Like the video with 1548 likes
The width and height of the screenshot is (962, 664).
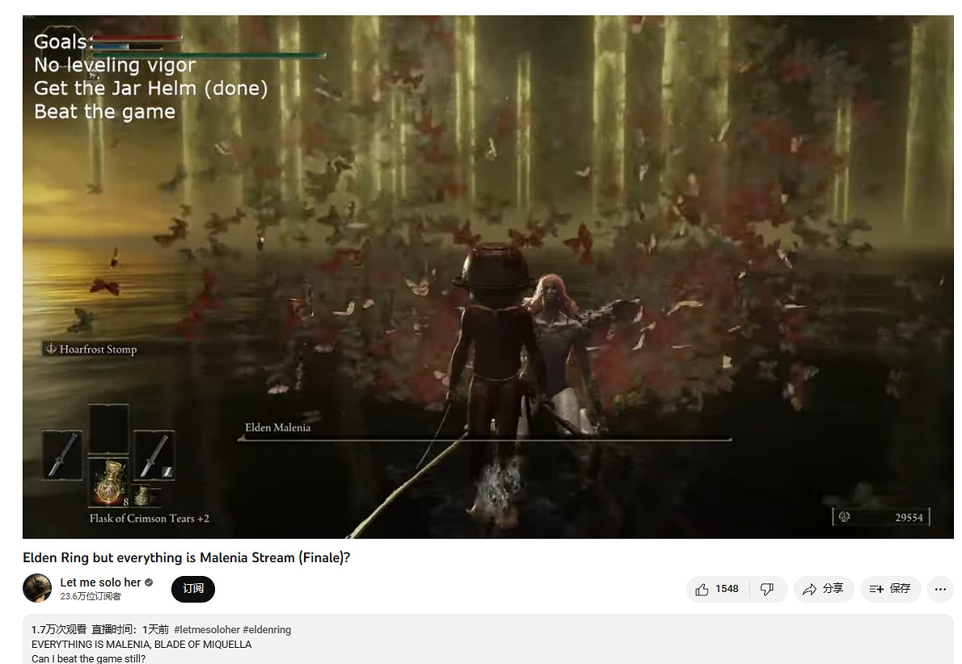coord(717,589)
